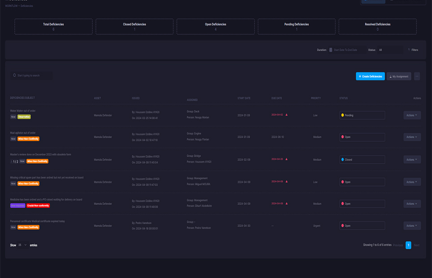Click page 1 in the pagination control
This screenshot has width=432, height=278.
click(x=408, y=245)
